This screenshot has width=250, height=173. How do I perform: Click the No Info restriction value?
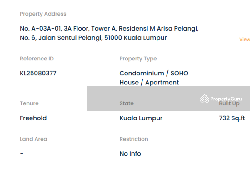pyautogui.click(x=130, y=154)
